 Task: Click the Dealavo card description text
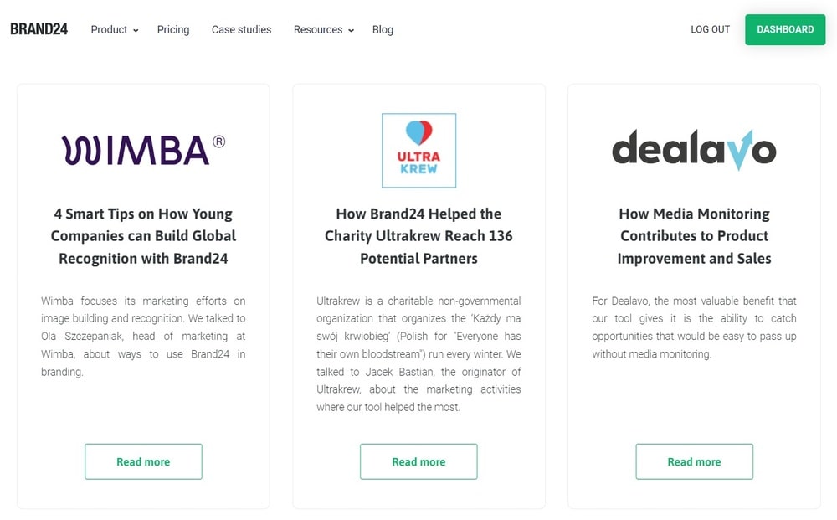tap(694, 327)
